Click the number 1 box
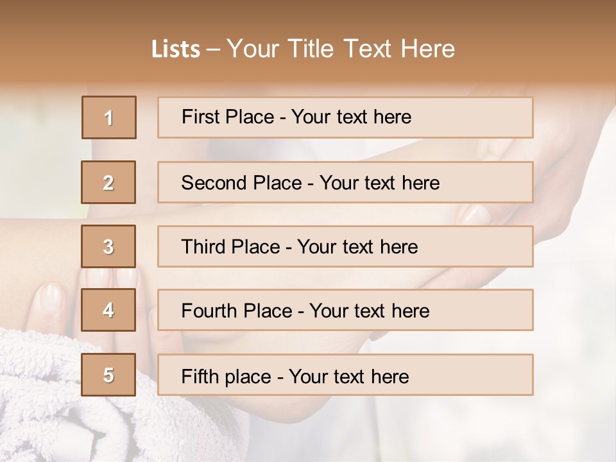The width and height of the screenshot is (616, 462). [x=109, y=117]
